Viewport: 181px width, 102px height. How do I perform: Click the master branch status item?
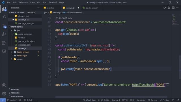tap(12, 100)
